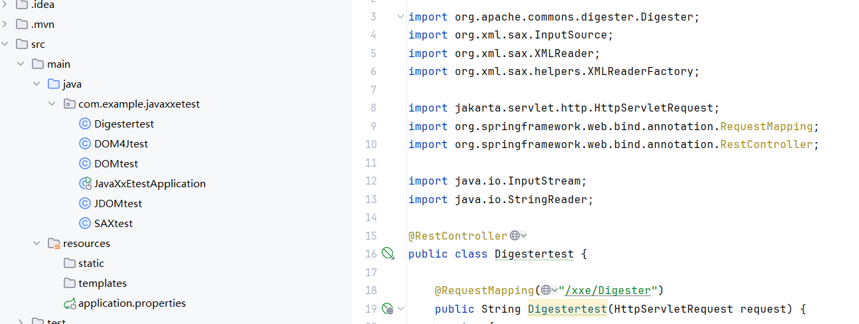Screen dimensions: 859x324
Task: Click the @RestController annotation
Action: coord(458,236)
